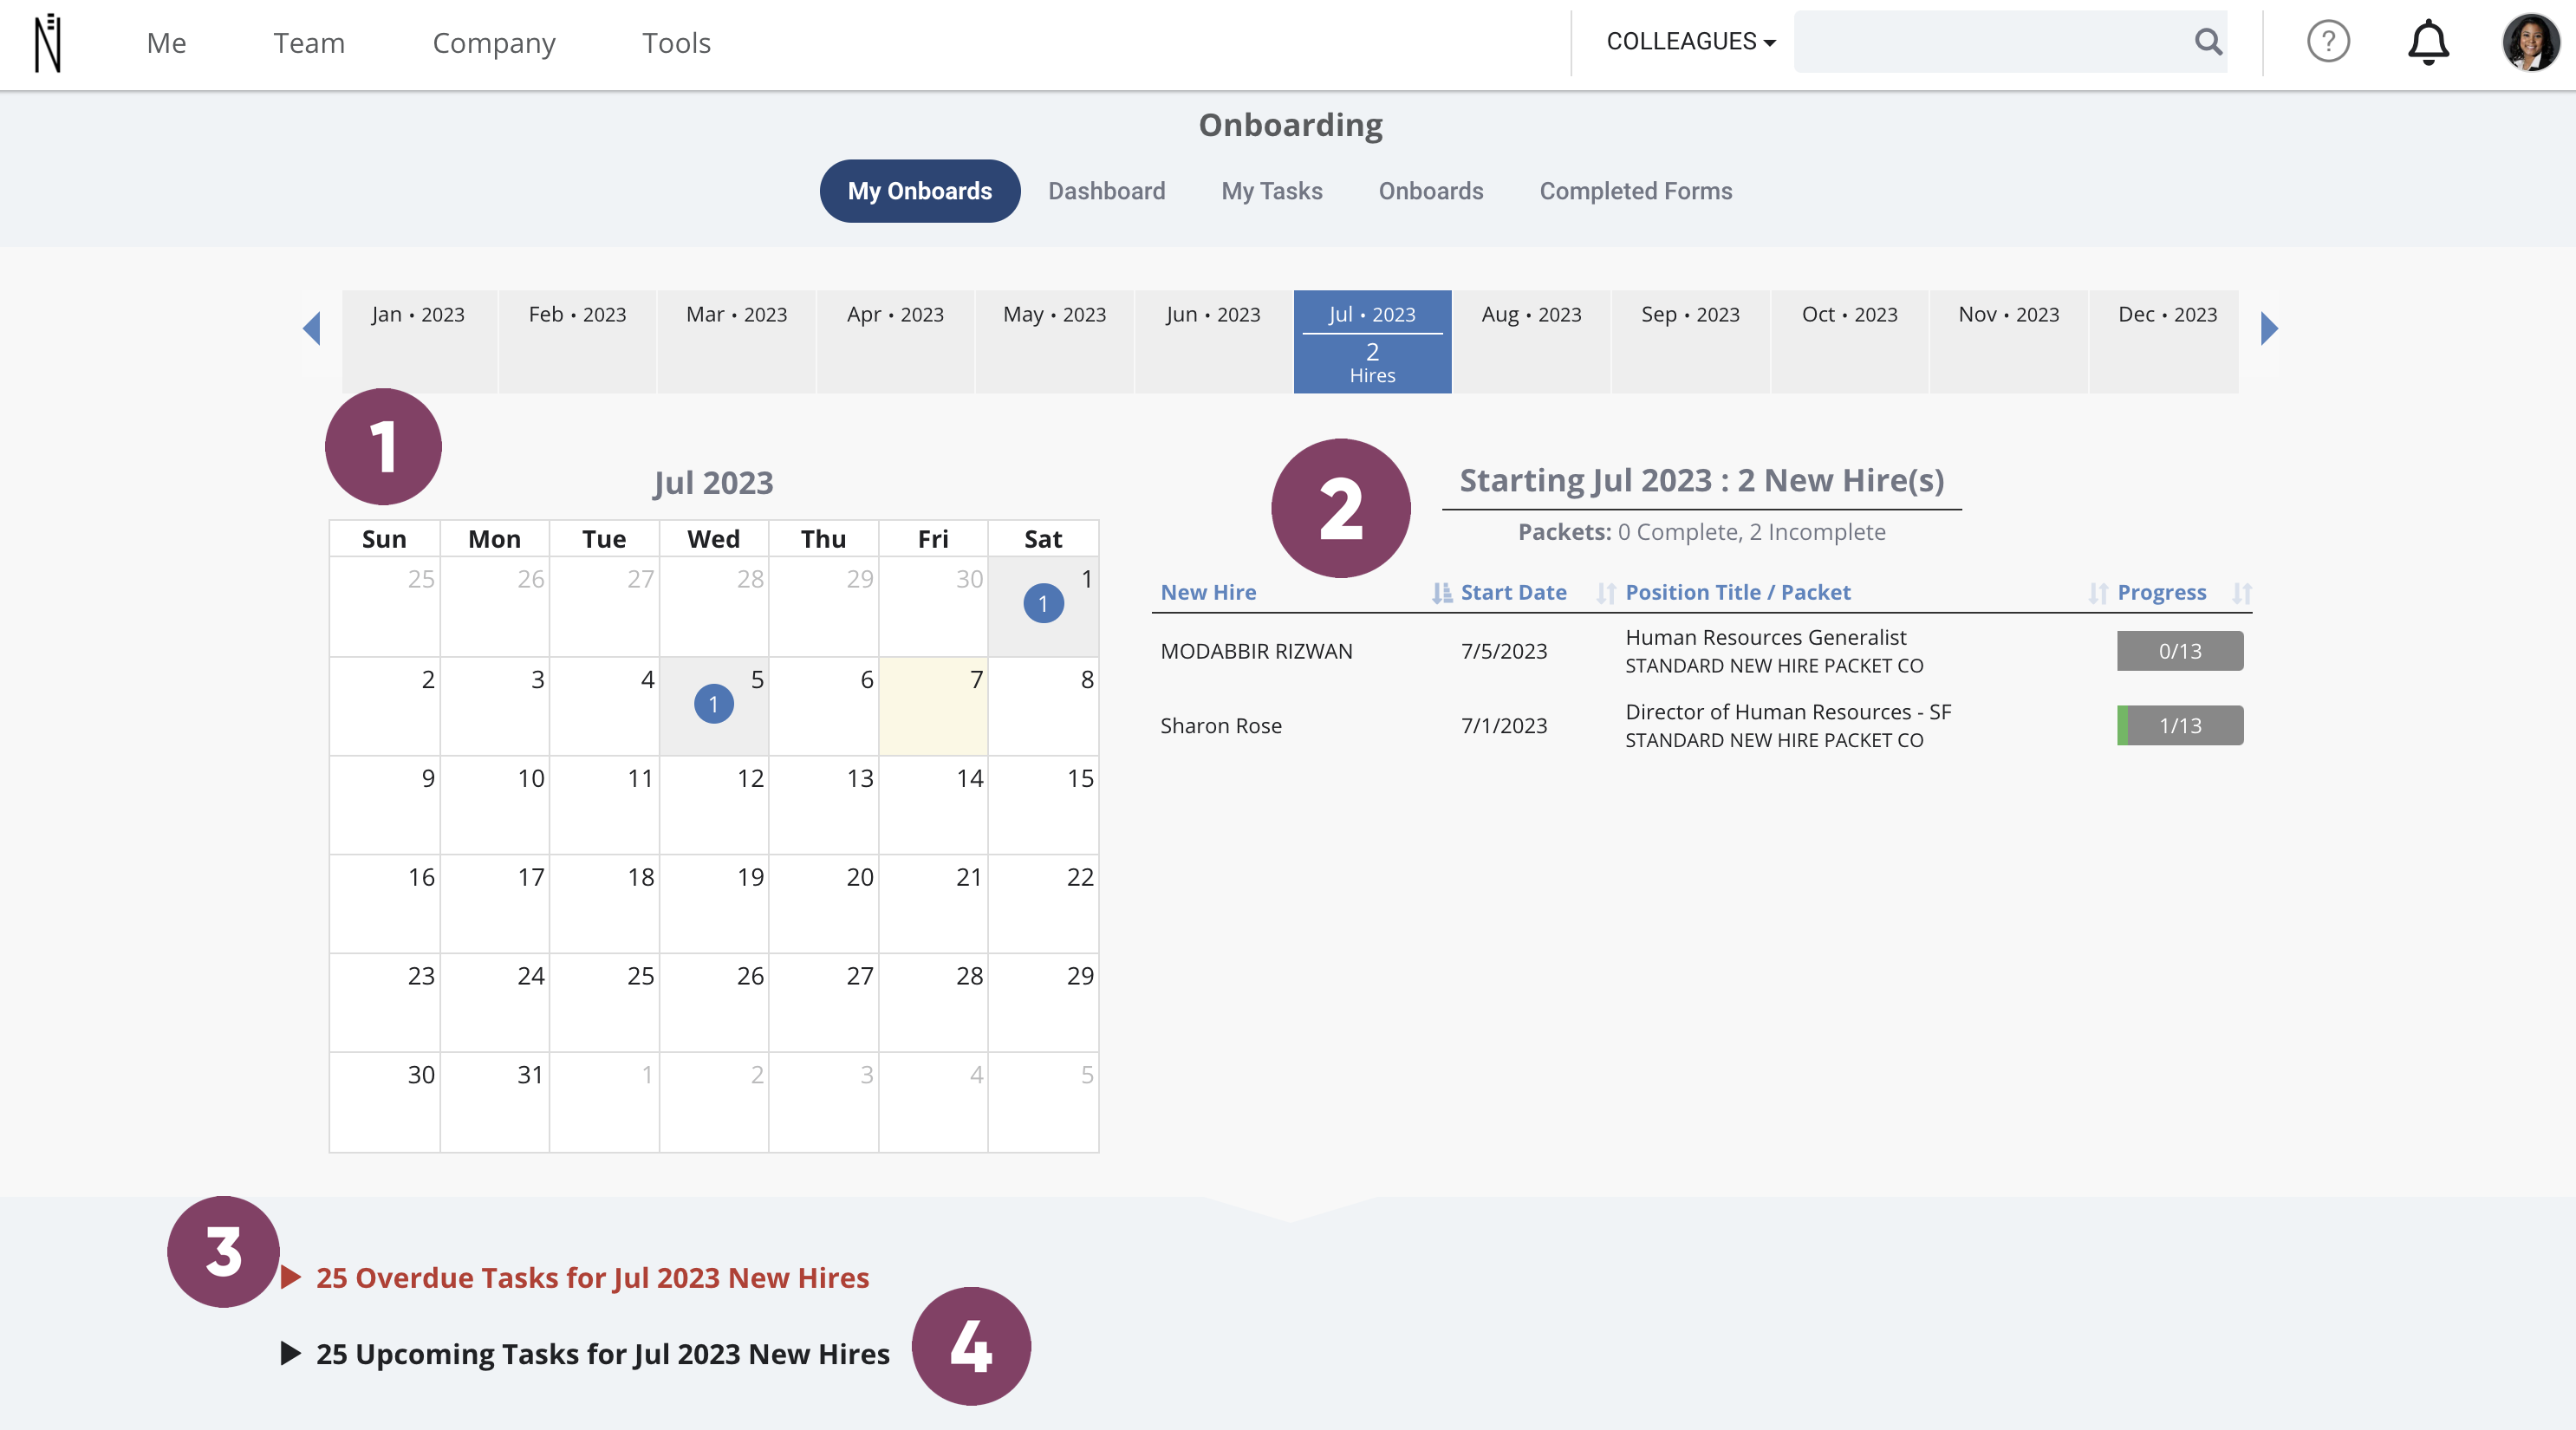Select July 7 in the calendar
Viewport: 2576px width, 1430px height.
[x=933, y=706]
